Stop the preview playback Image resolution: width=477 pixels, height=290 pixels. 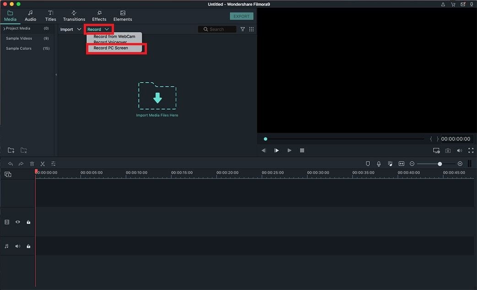pos(302,150)
